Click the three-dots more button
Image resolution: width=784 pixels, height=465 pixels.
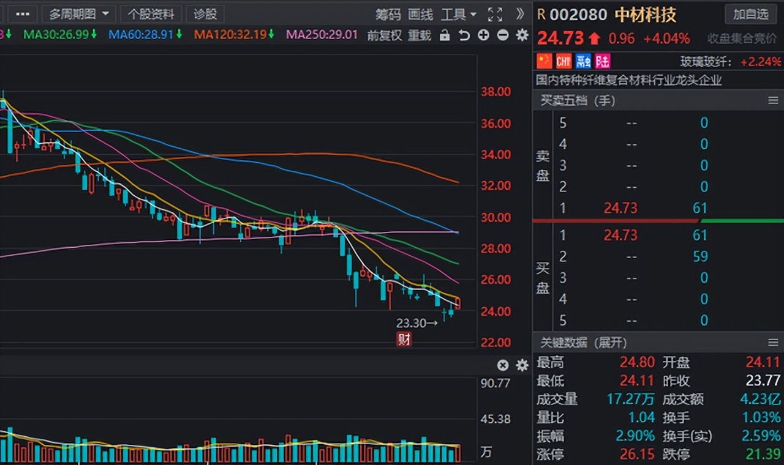click(23, 14)
